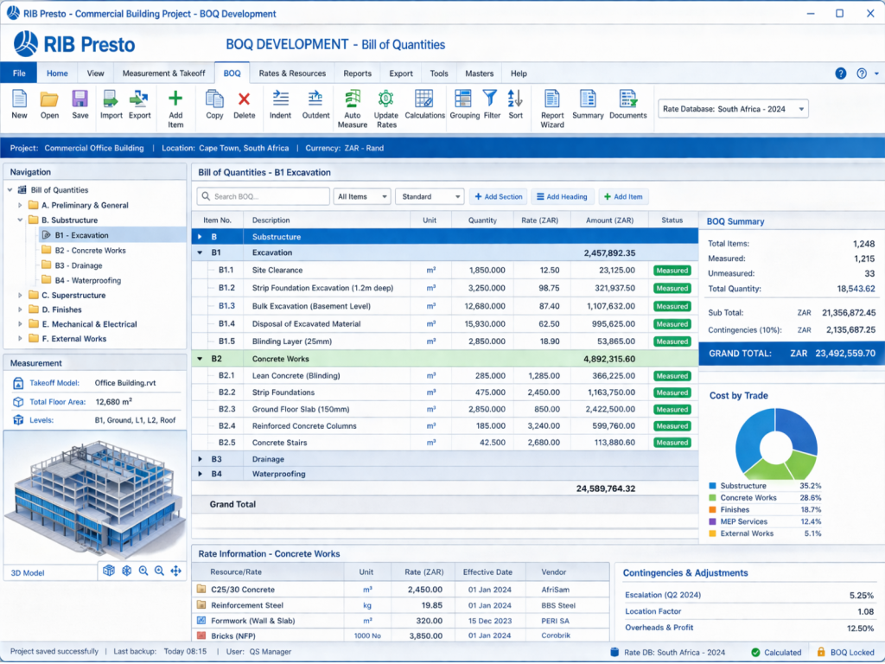Click the Overheads & Profit adjustment
The width and height of the screenshot is (885, 664).
pyautogui.click(x=749, y=628)
